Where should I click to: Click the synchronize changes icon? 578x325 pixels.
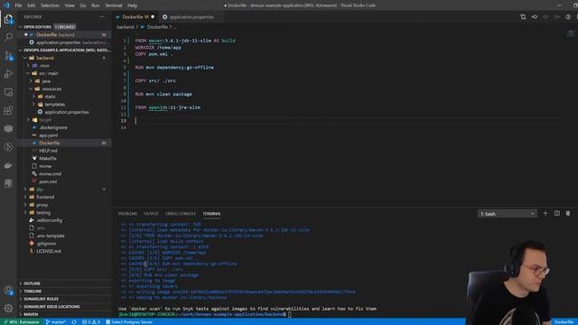pos(74,322)
